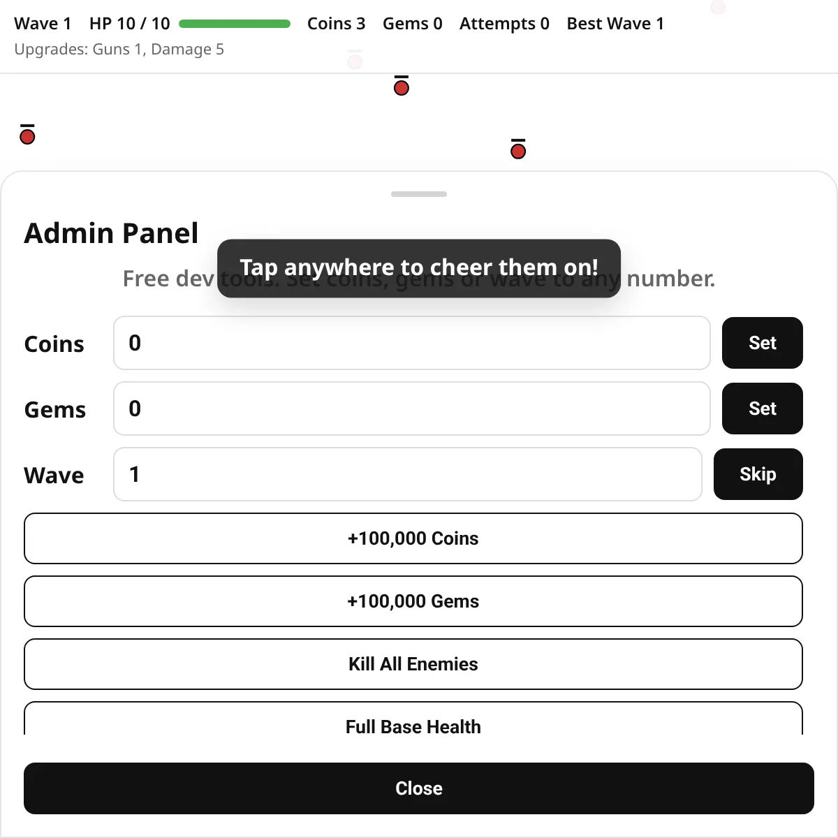
Task: Focus the Wave number input field
Action: (408, 474)
